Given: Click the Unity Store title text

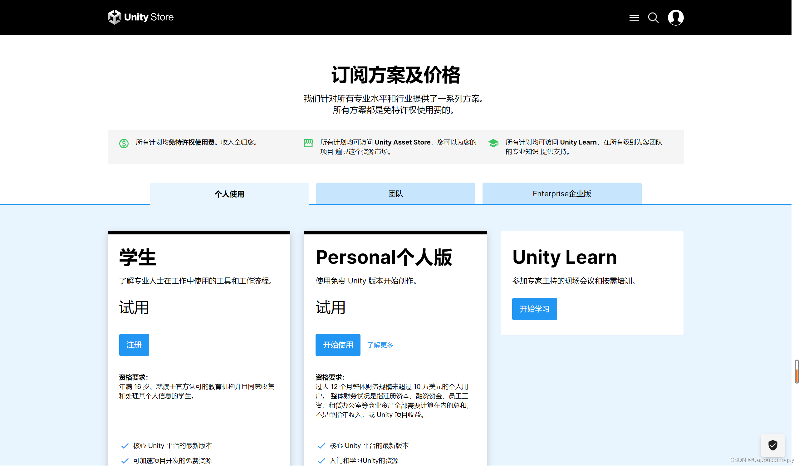Looking at the screenshot, I should pos(149,17).
